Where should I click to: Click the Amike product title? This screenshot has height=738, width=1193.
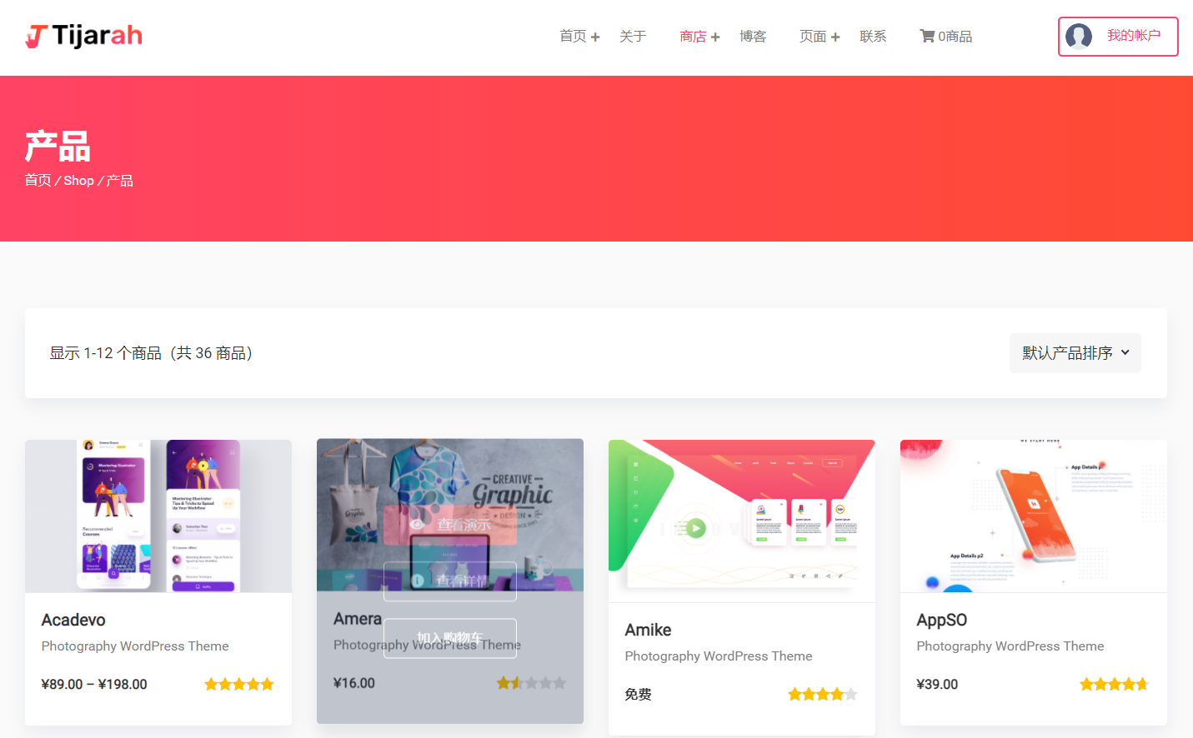tap(648, 630)
